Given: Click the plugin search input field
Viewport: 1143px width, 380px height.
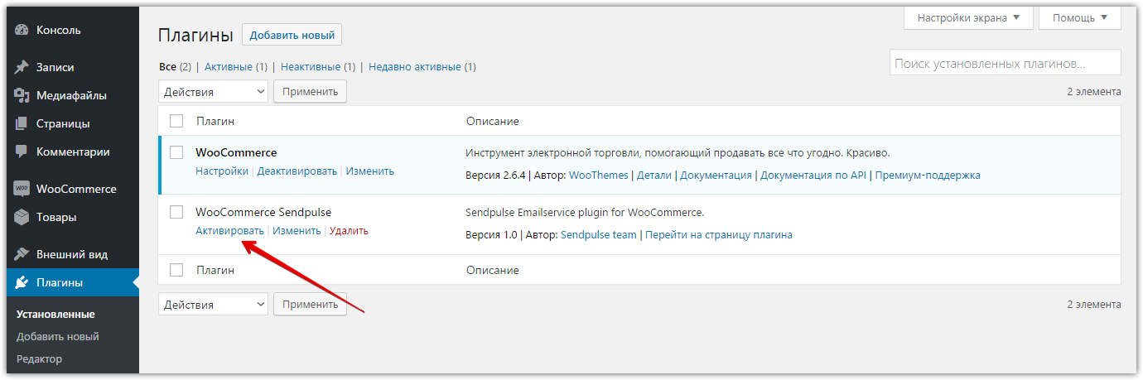Looking at the screenshot, I should [x=1005, y=63].
